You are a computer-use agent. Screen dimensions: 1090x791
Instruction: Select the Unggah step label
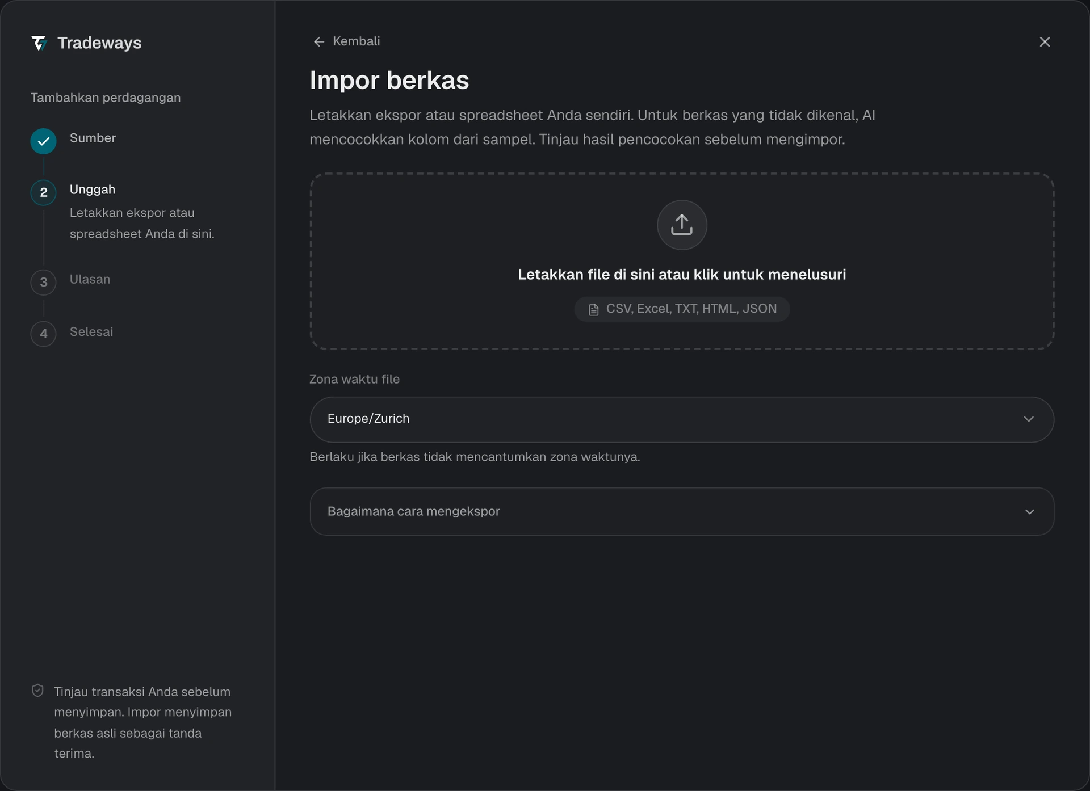(93, 190)
